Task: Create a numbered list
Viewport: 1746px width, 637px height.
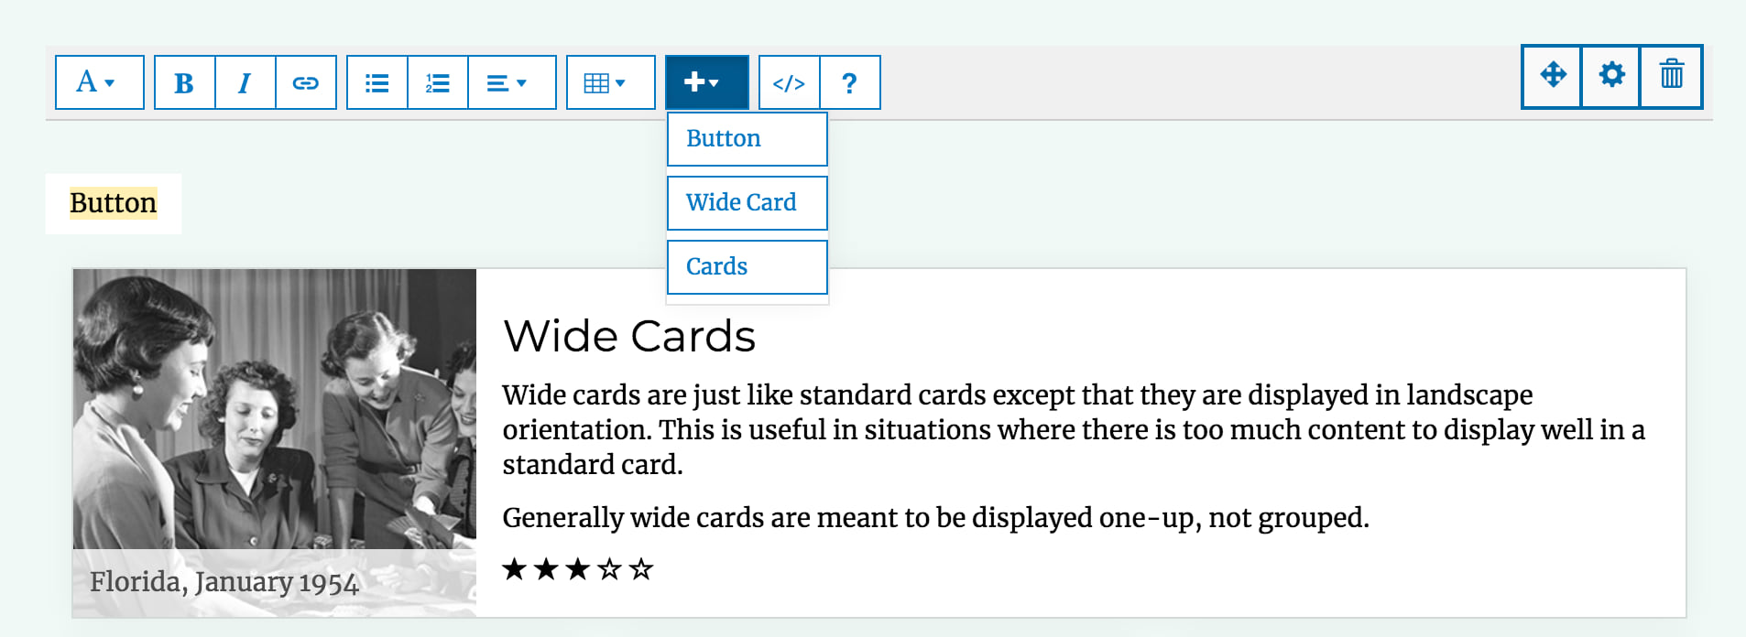Action: click(437, 83)
